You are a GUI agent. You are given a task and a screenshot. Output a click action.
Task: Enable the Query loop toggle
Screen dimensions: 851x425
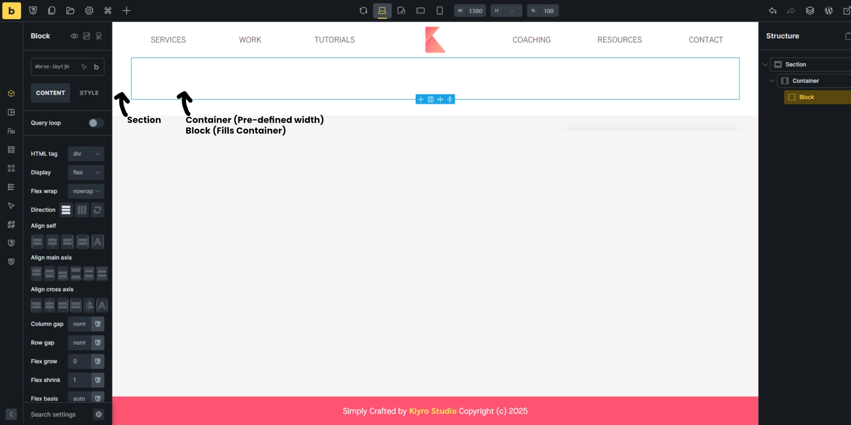tap(96, 123)
